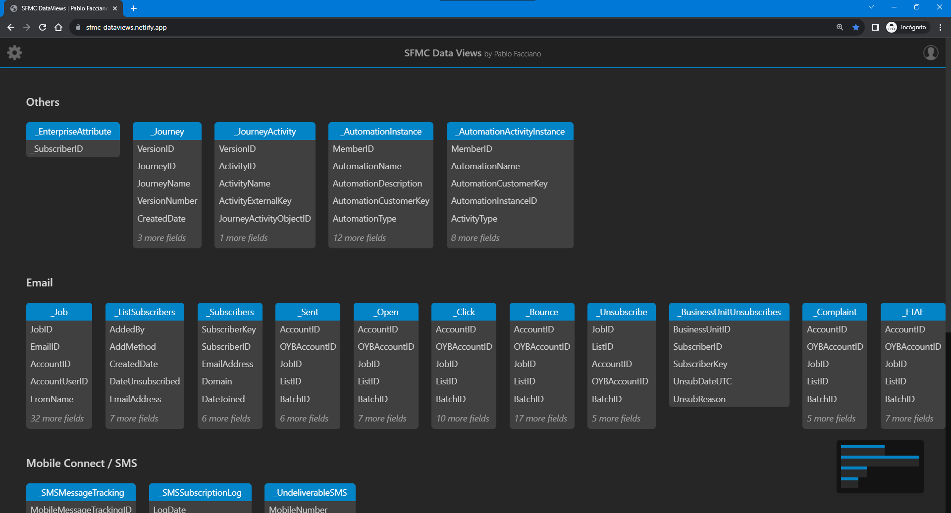951x513 pixels.
Task: Open the _Bounce data view header
Action: pyautogui.click(x=542, y=312)
